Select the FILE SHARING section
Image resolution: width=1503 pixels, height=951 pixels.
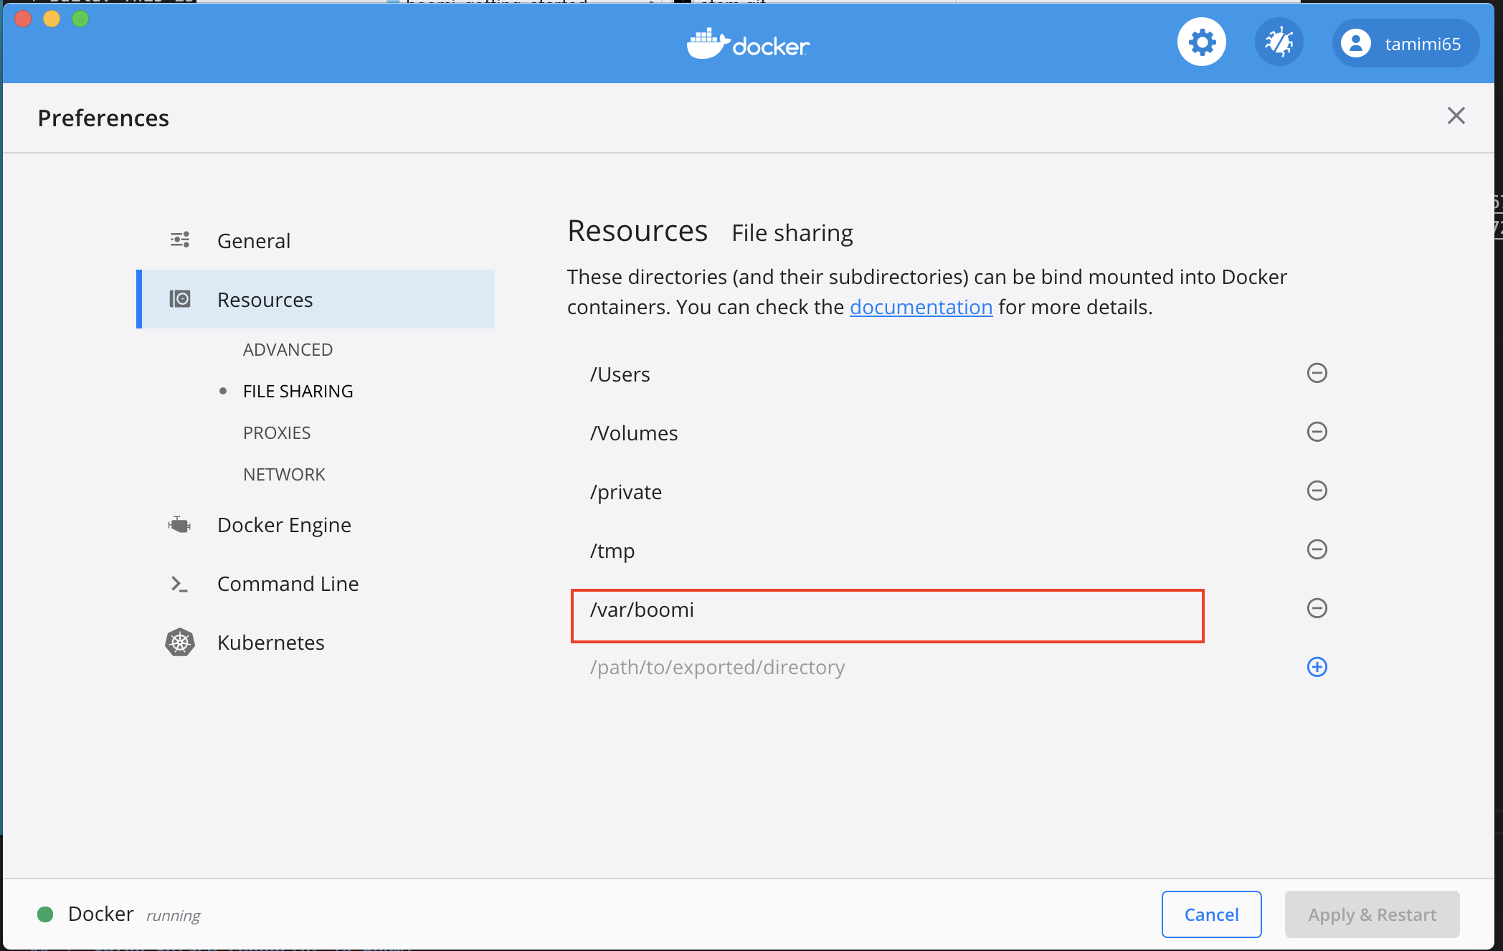click(x=298, y=391)
